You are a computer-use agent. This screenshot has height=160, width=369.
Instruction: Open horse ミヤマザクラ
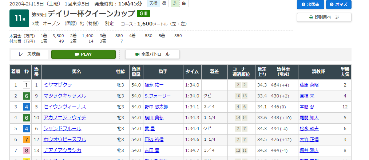pos(57,85)
